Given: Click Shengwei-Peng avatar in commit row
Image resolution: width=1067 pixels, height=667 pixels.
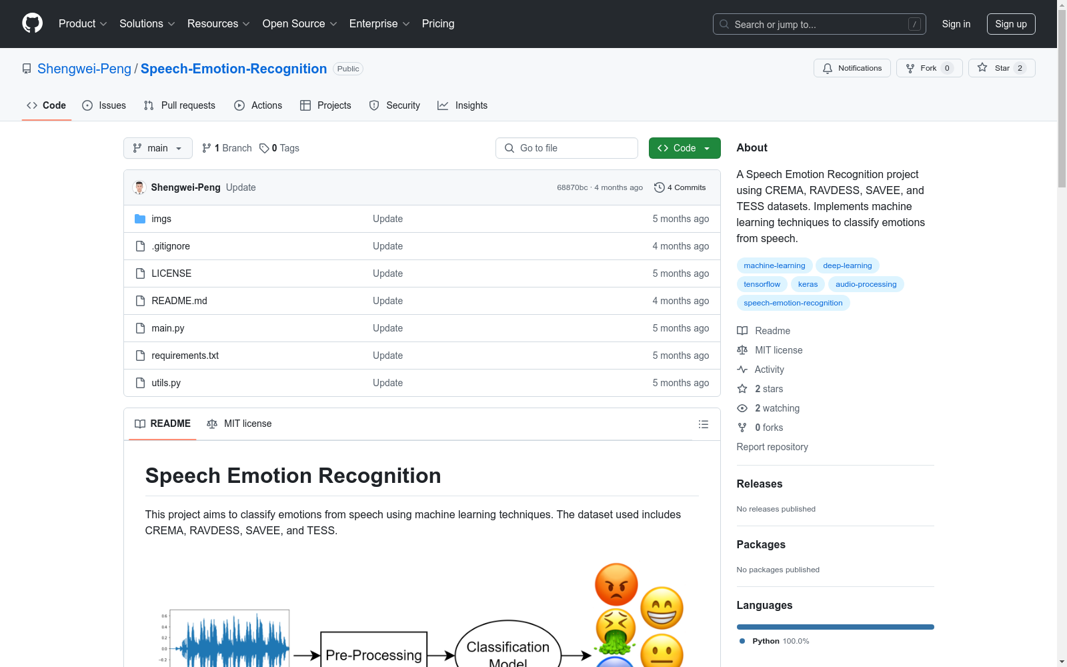Looking at the screenshot, I should tap(139, 187).
